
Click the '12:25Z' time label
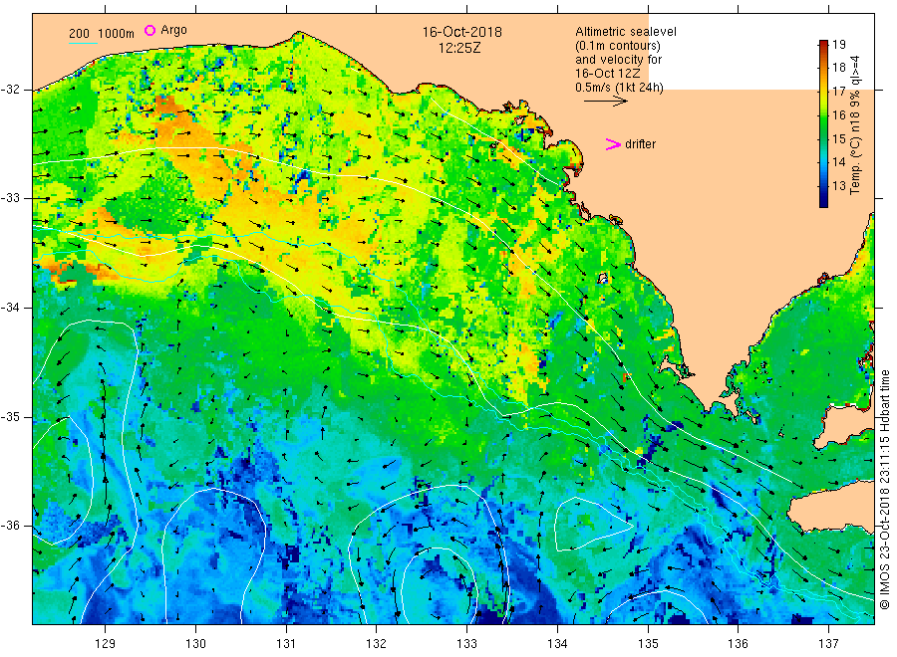pos(459,48)
